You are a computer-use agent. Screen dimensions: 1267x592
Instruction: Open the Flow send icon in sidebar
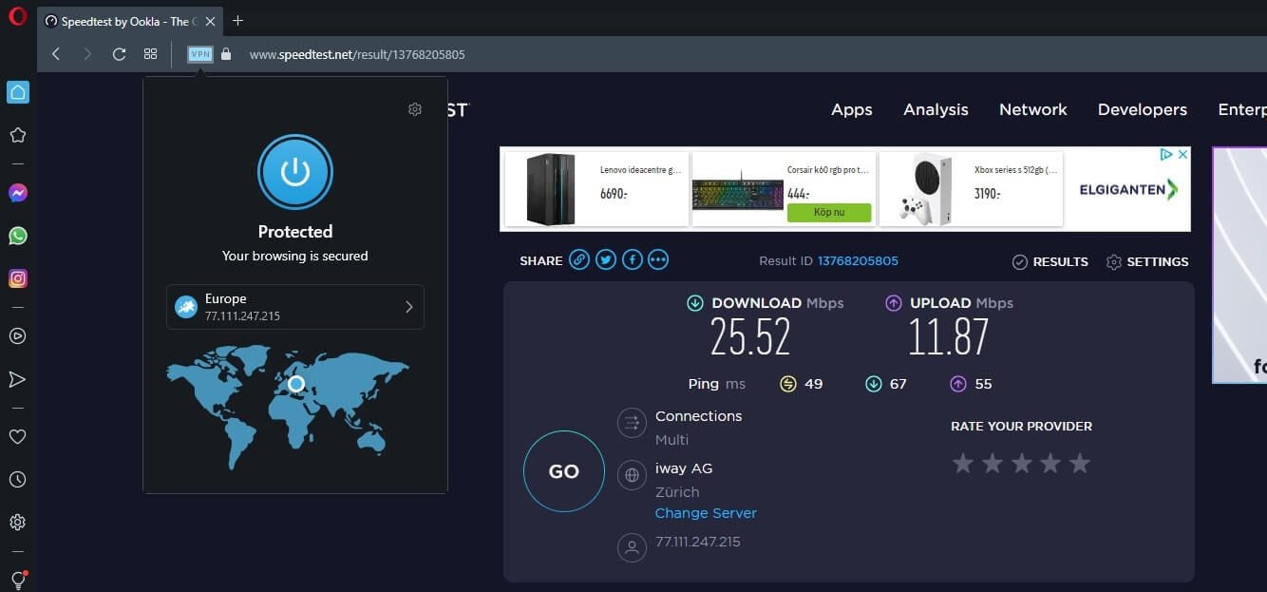(17, 379)
